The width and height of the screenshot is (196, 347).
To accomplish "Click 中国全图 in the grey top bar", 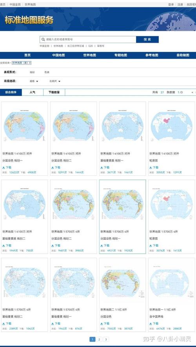I will [x=15, y=4].
